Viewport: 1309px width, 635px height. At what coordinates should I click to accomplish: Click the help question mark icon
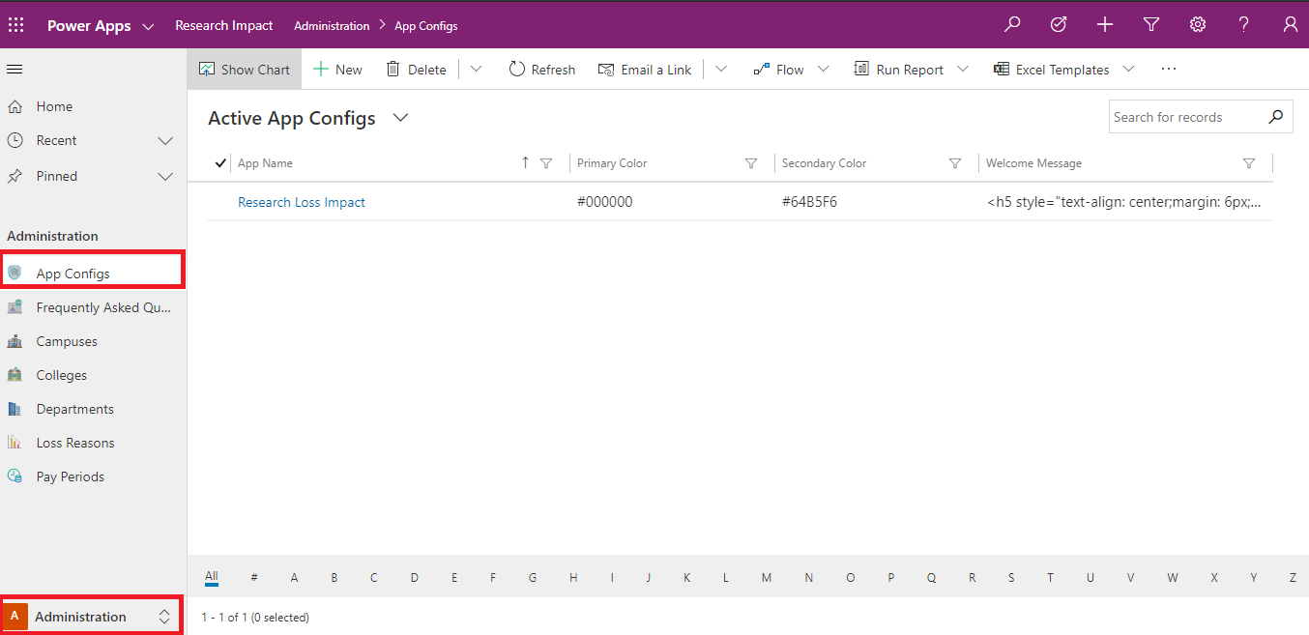pyautogui.click(x=1244, y=25)
